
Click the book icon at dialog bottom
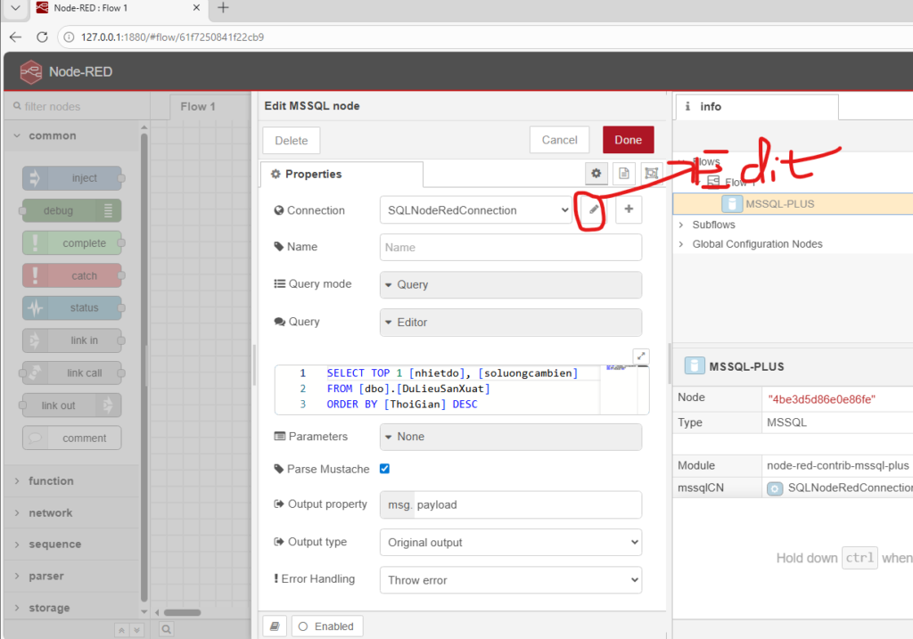275,627
